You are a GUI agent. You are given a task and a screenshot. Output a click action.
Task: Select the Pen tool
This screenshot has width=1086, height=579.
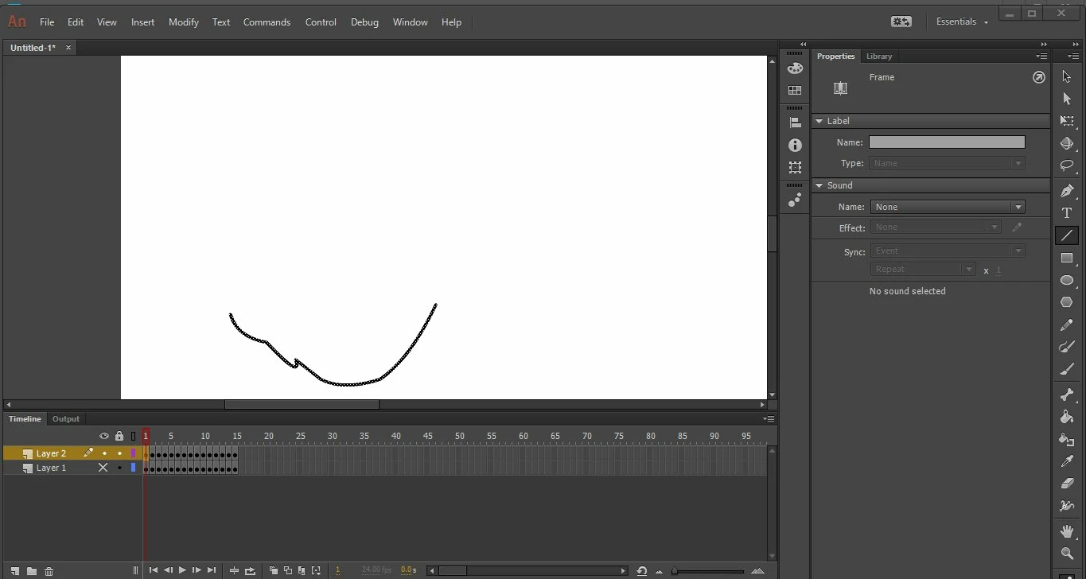tap(1067, 191)
